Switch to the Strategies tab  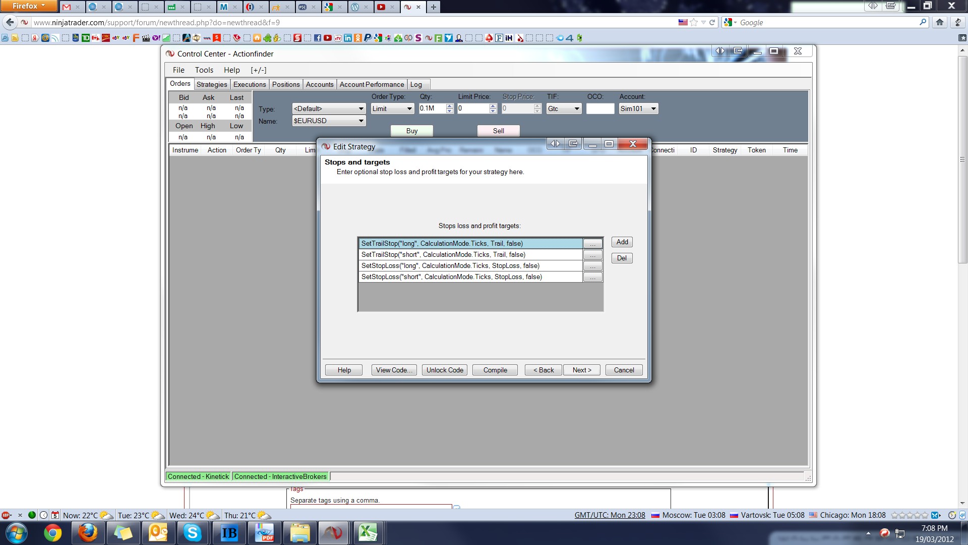point(212,84)
